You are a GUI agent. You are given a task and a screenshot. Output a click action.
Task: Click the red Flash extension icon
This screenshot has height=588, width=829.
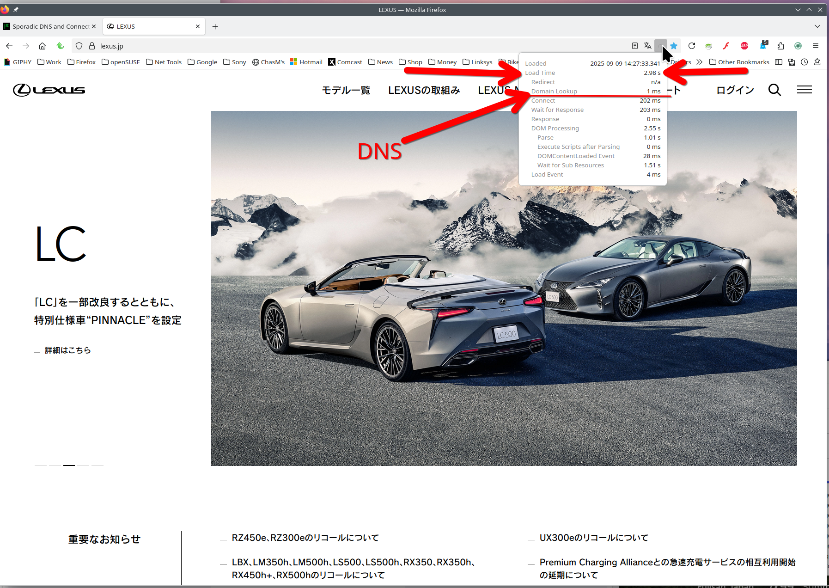pyautogui.click(x=726, y=46)
